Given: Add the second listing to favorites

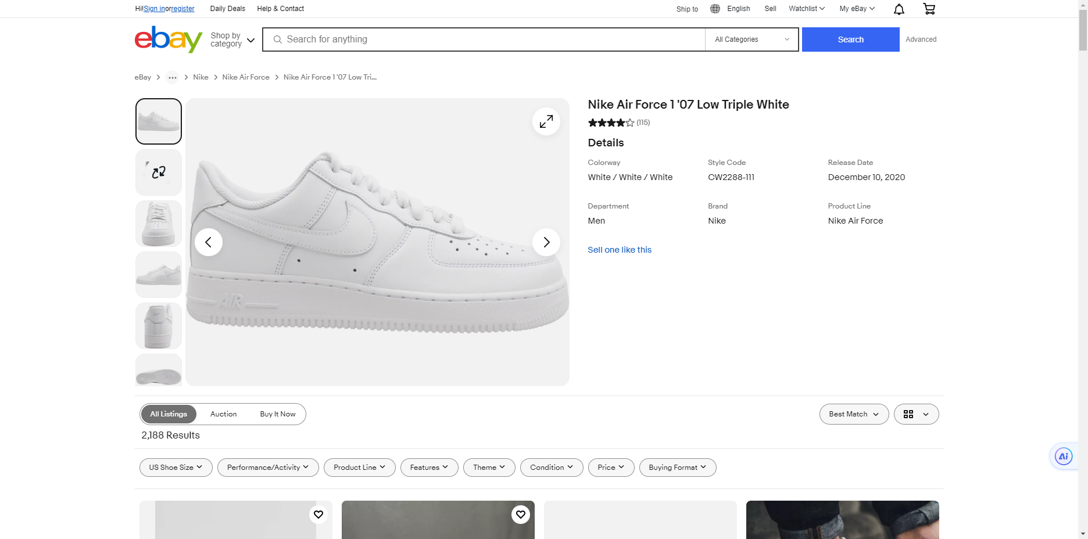Looking at the screenshot, I should (x=520, y=515).
